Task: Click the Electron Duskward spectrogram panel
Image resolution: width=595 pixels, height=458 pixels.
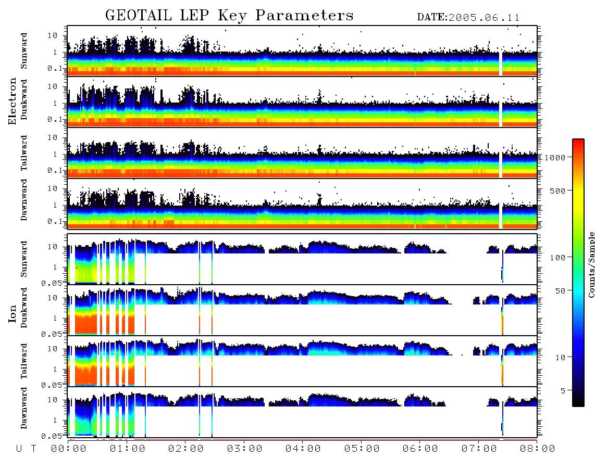Action: (x=302, y=101)
